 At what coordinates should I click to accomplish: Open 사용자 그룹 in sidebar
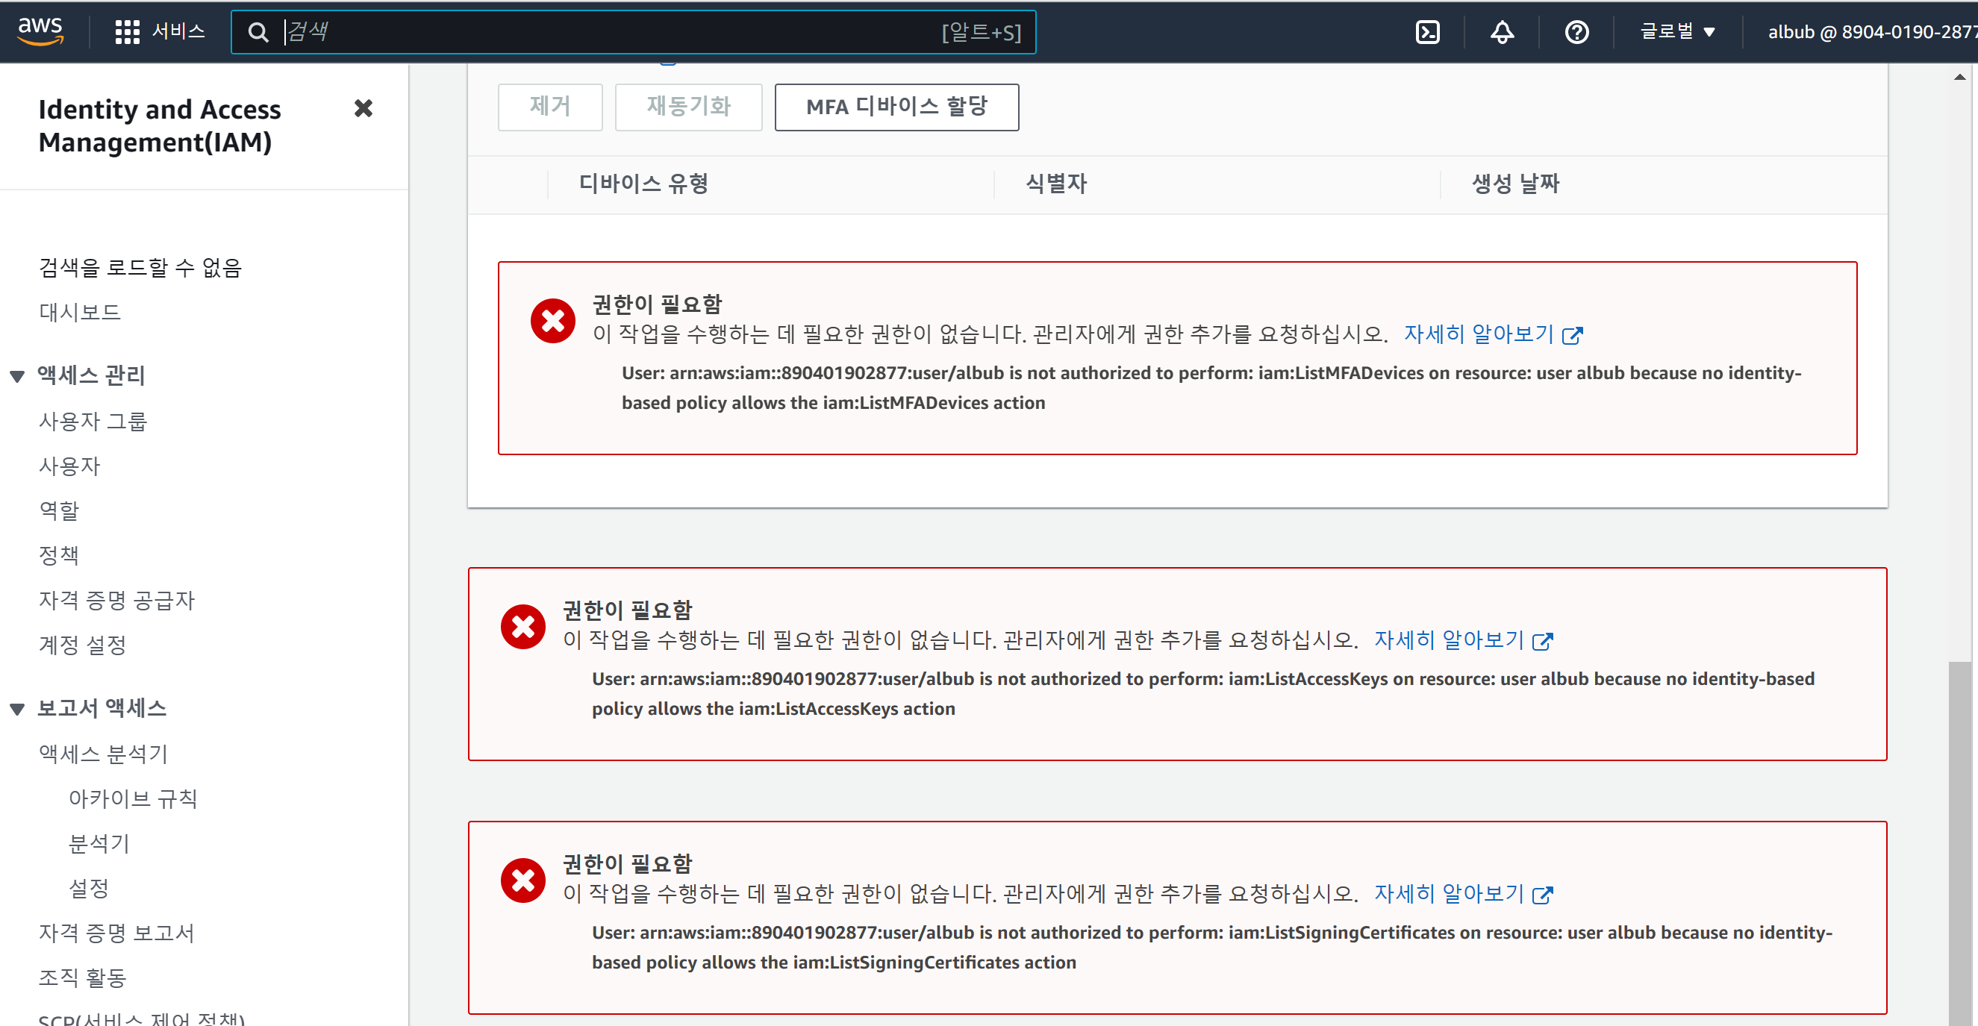pos(93,422)
